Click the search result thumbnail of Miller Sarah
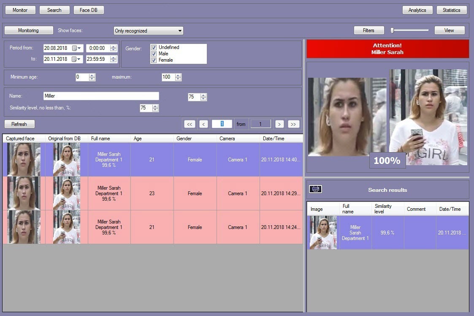 323,232
